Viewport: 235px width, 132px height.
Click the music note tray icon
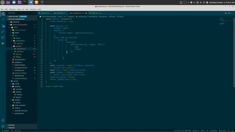click(x=204, y=3)
